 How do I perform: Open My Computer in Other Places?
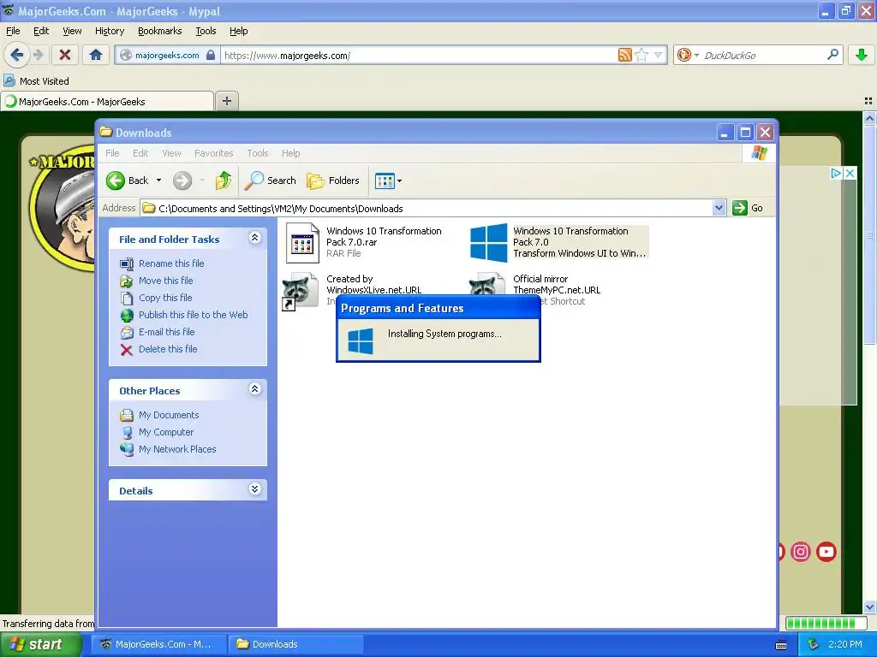tap(165, 432)
